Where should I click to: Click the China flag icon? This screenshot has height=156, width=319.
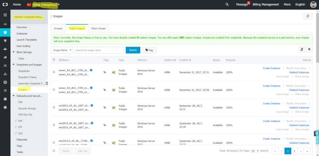pos(29,4)
